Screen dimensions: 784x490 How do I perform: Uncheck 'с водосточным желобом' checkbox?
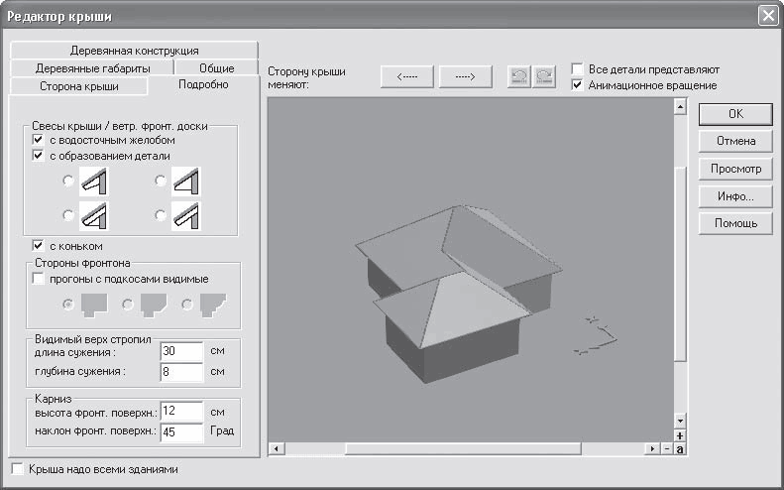click(x=38, y=140)
